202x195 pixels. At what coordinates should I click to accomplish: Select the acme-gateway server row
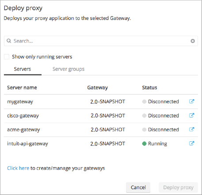click(101, 130)
